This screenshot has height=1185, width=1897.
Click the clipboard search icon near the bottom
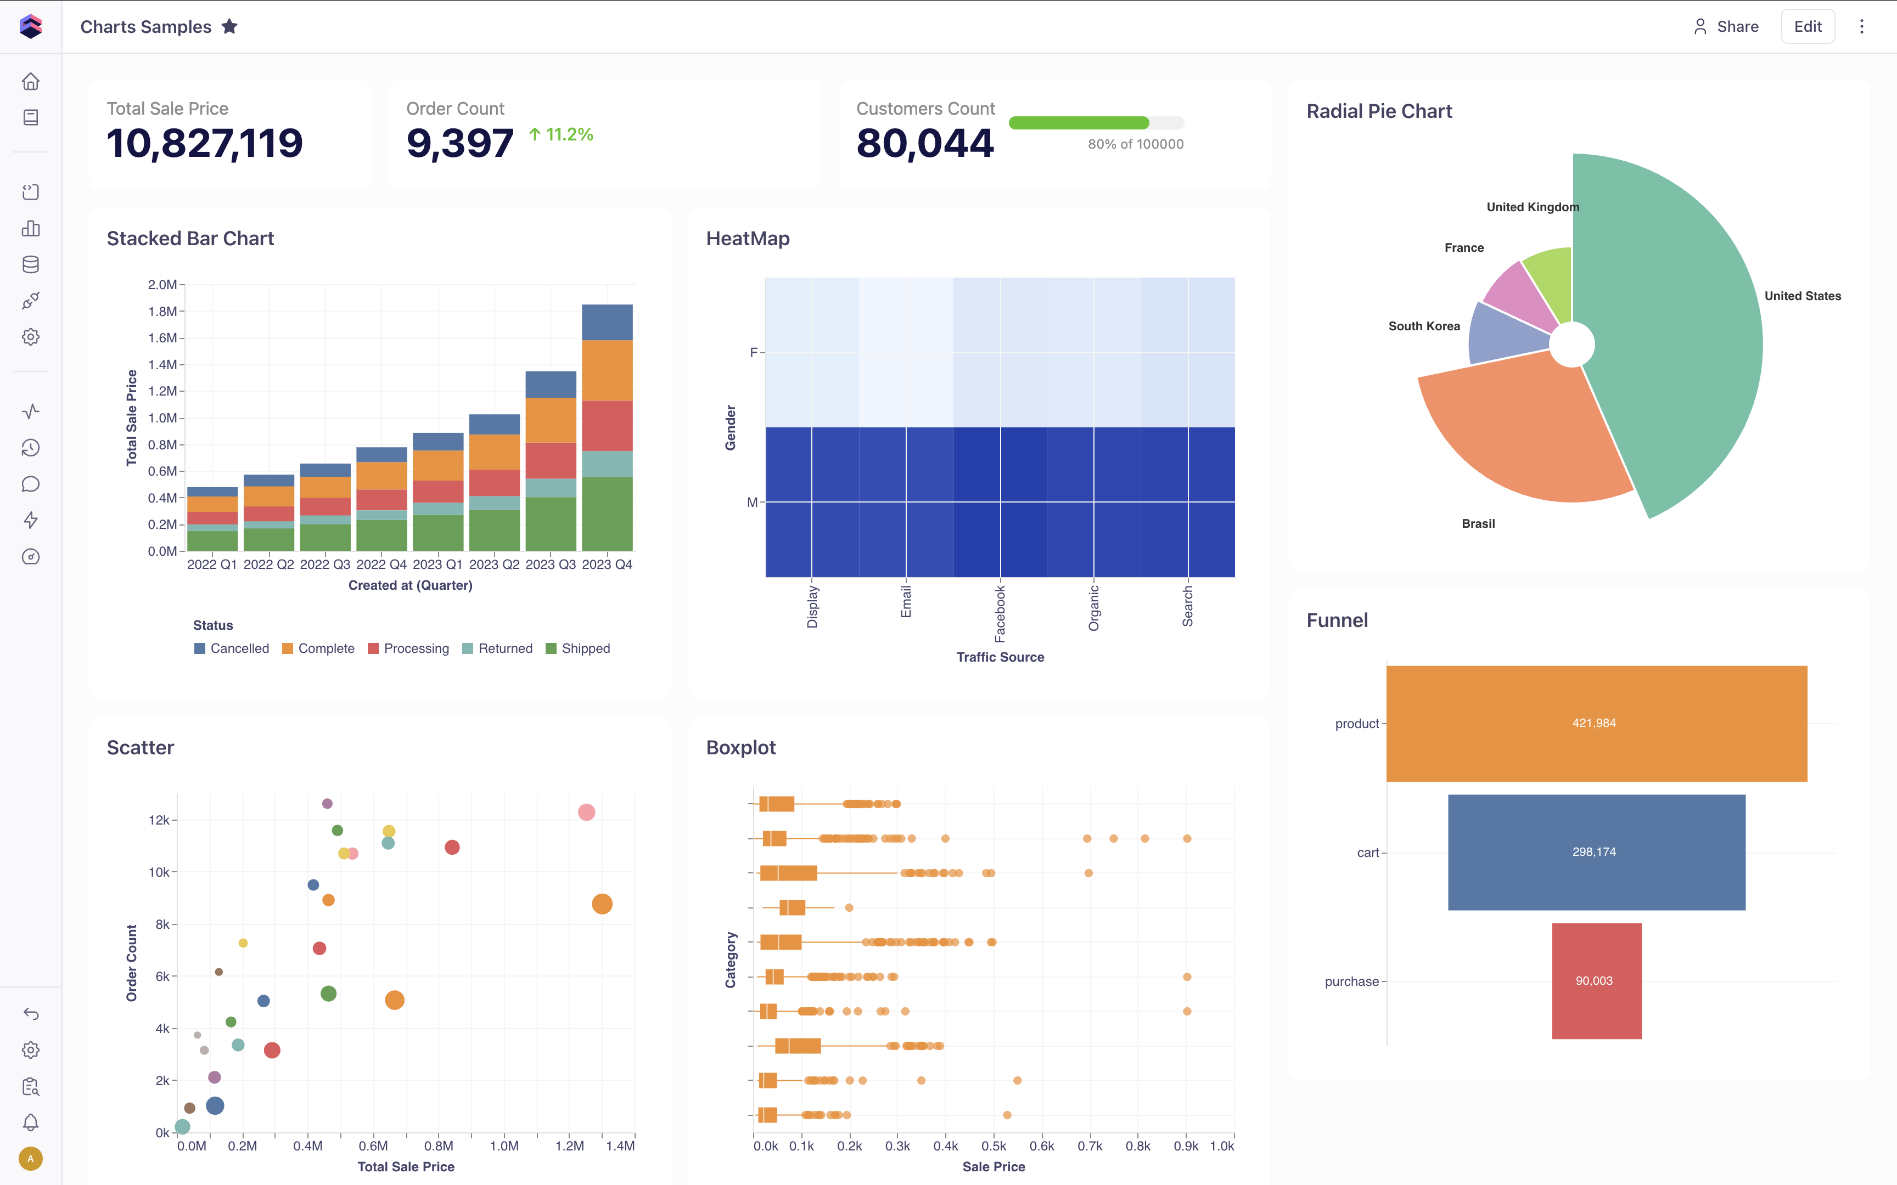pyautogui.click(x=31, y=1086)
